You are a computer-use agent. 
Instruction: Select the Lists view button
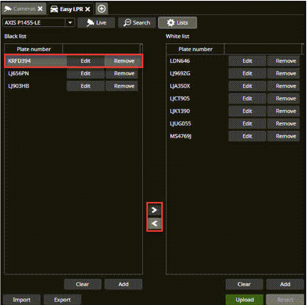[x=178, y=23]
